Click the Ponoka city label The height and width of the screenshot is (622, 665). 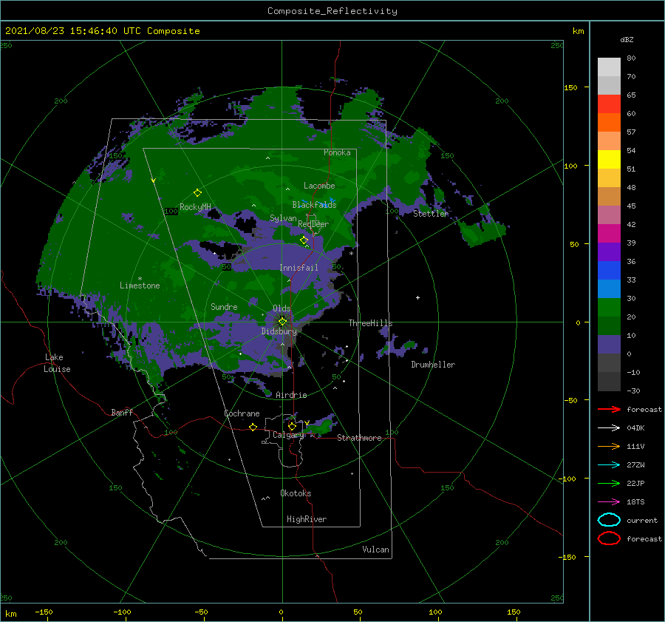337,152
